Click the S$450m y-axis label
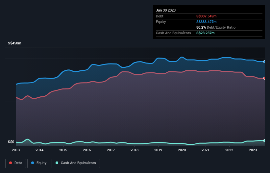This screenshot has height=173, width=270. pyautogui.click(x=14, y=43)
